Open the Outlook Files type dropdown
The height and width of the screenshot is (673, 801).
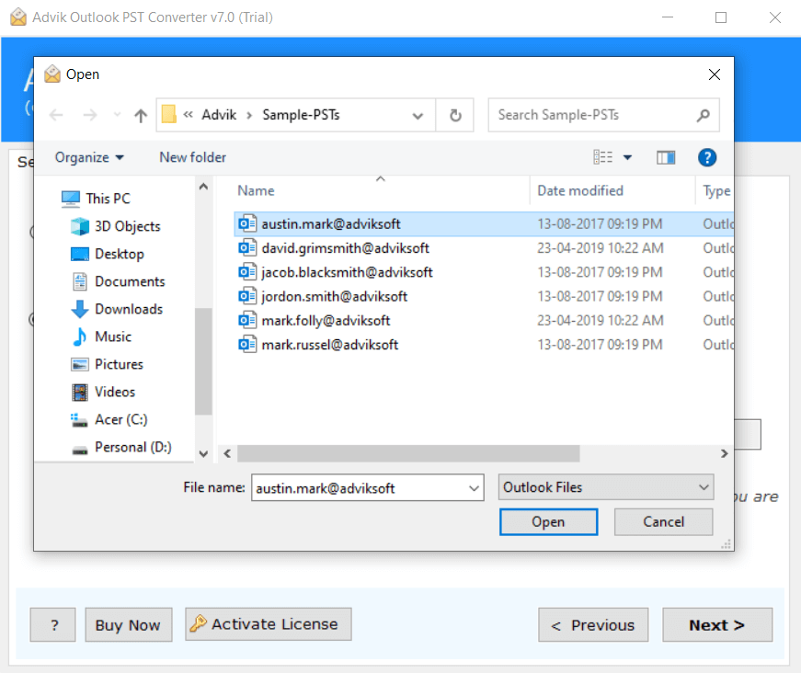[606, 487]
